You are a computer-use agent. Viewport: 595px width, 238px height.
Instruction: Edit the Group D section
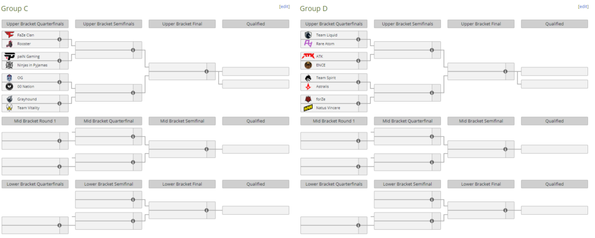[x=583, y=6]
